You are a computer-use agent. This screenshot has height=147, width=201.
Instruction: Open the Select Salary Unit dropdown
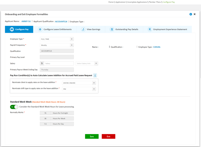tap(87, 63)
